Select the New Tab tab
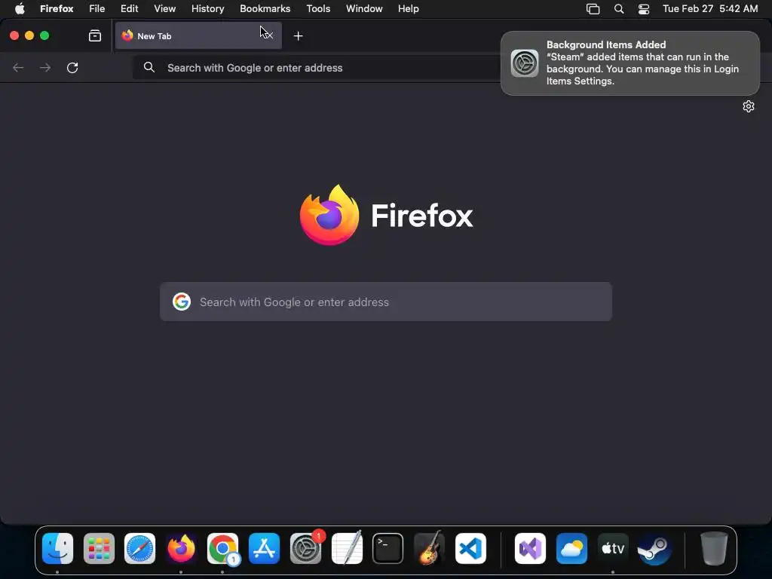772x579 pixels. (198, 36)
